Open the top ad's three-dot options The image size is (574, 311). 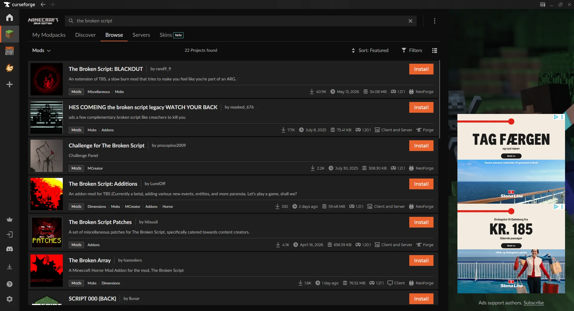(562, 117)
